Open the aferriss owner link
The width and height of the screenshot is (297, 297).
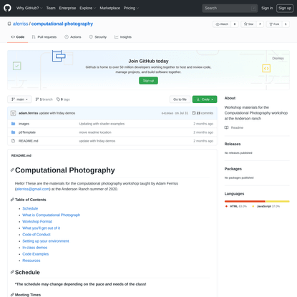(x=21, y=24)
